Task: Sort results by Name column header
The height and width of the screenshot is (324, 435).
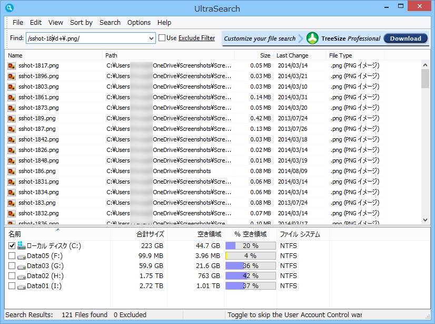Action: [x=54, y=55]
